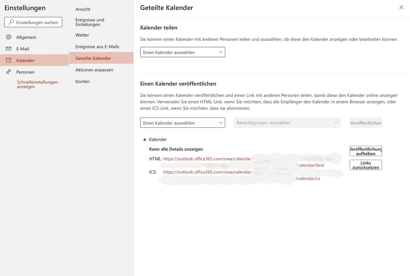Image resolution: width=410 pixels, height=276 pixels.
Task: Click the Veröffentlichen button
Action: [366, 123]
